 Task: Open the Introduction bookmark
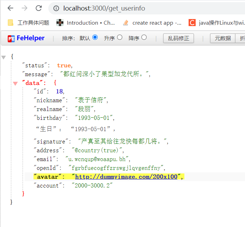[x=86, y=23]
